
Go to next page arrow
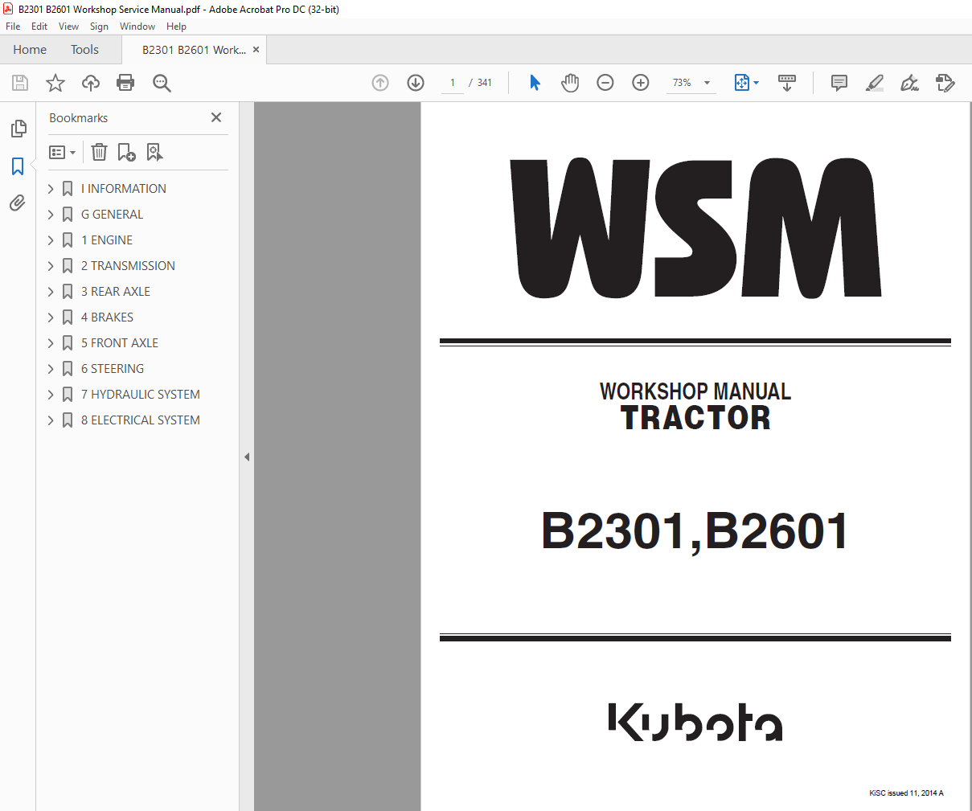(416, 83)
